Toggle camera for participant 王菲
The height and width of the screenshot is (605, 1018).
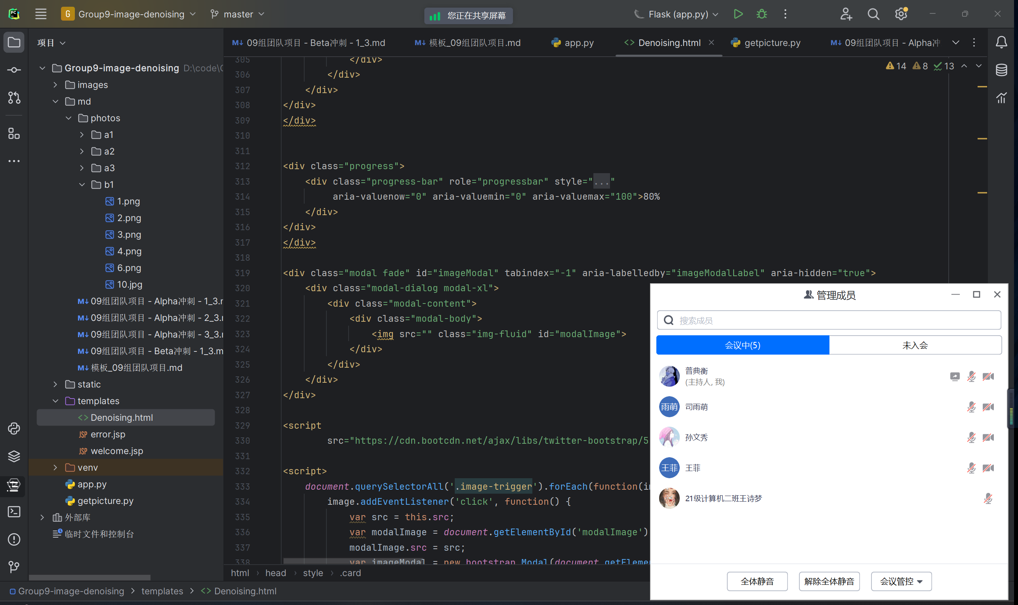[988, 468]
